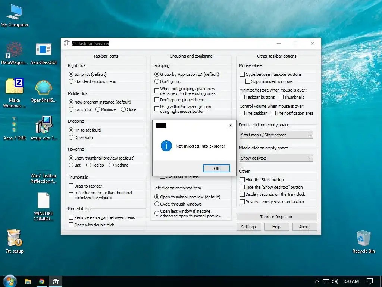Screen dimensions: 382x287
Task: Open the notification center icon
Action: [370, 281]
